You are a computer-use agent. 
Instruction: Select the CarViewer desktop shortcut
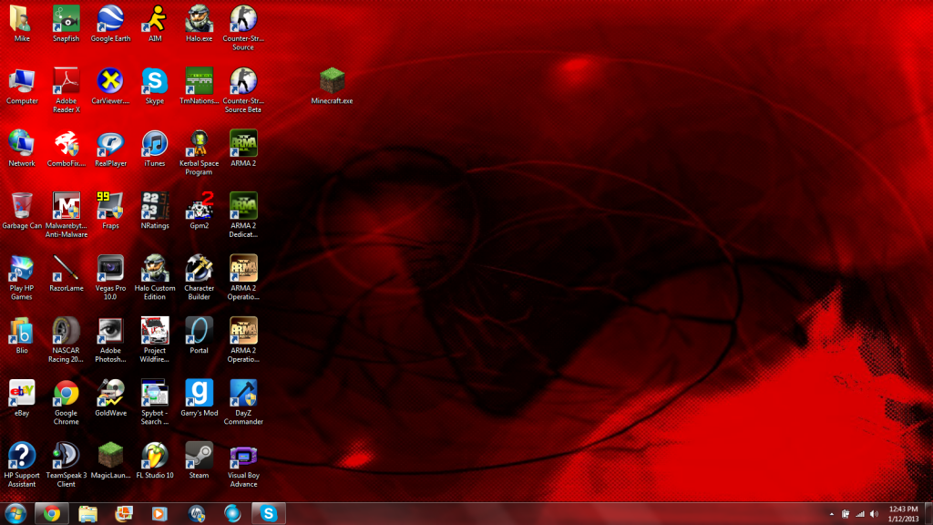[110, 87]
